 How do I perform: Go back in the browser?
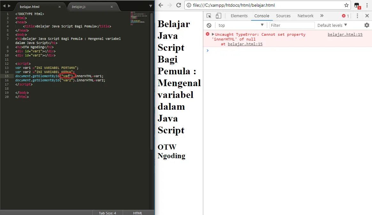[161, 5]
